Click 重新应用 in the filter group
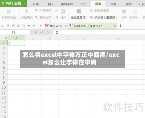 43,17
